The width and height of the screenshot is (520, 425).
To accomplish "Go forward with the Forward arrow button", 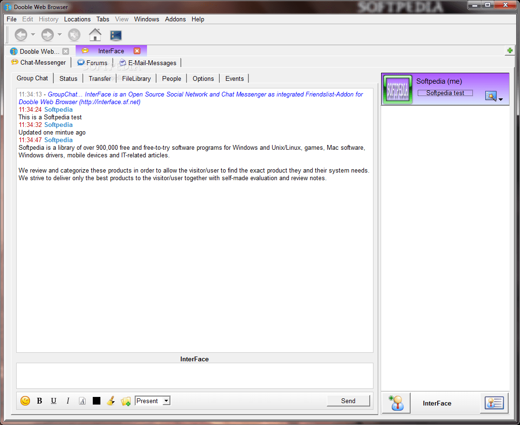I will tap(48, 35).
